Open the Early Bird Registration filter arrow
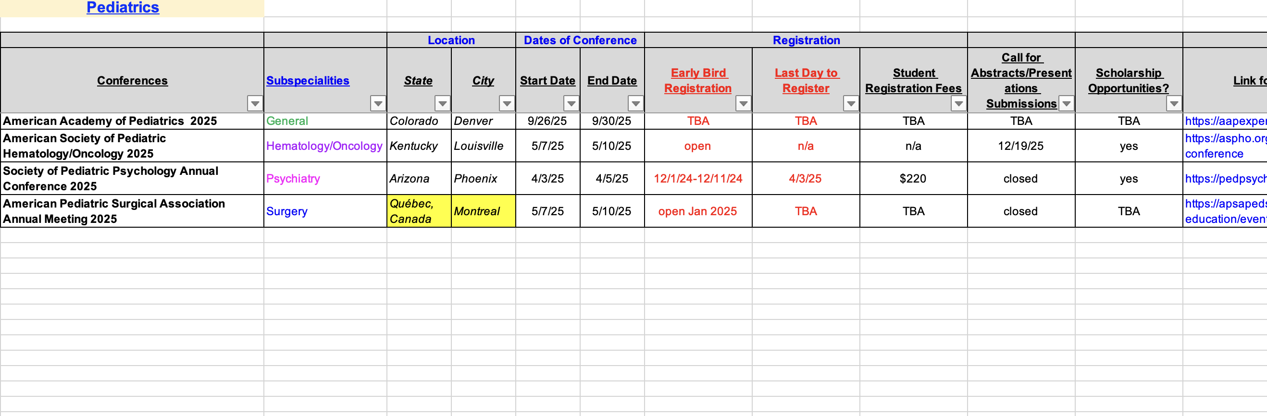The height and width of the screenshot is (416, 1267). click(743, 103)
